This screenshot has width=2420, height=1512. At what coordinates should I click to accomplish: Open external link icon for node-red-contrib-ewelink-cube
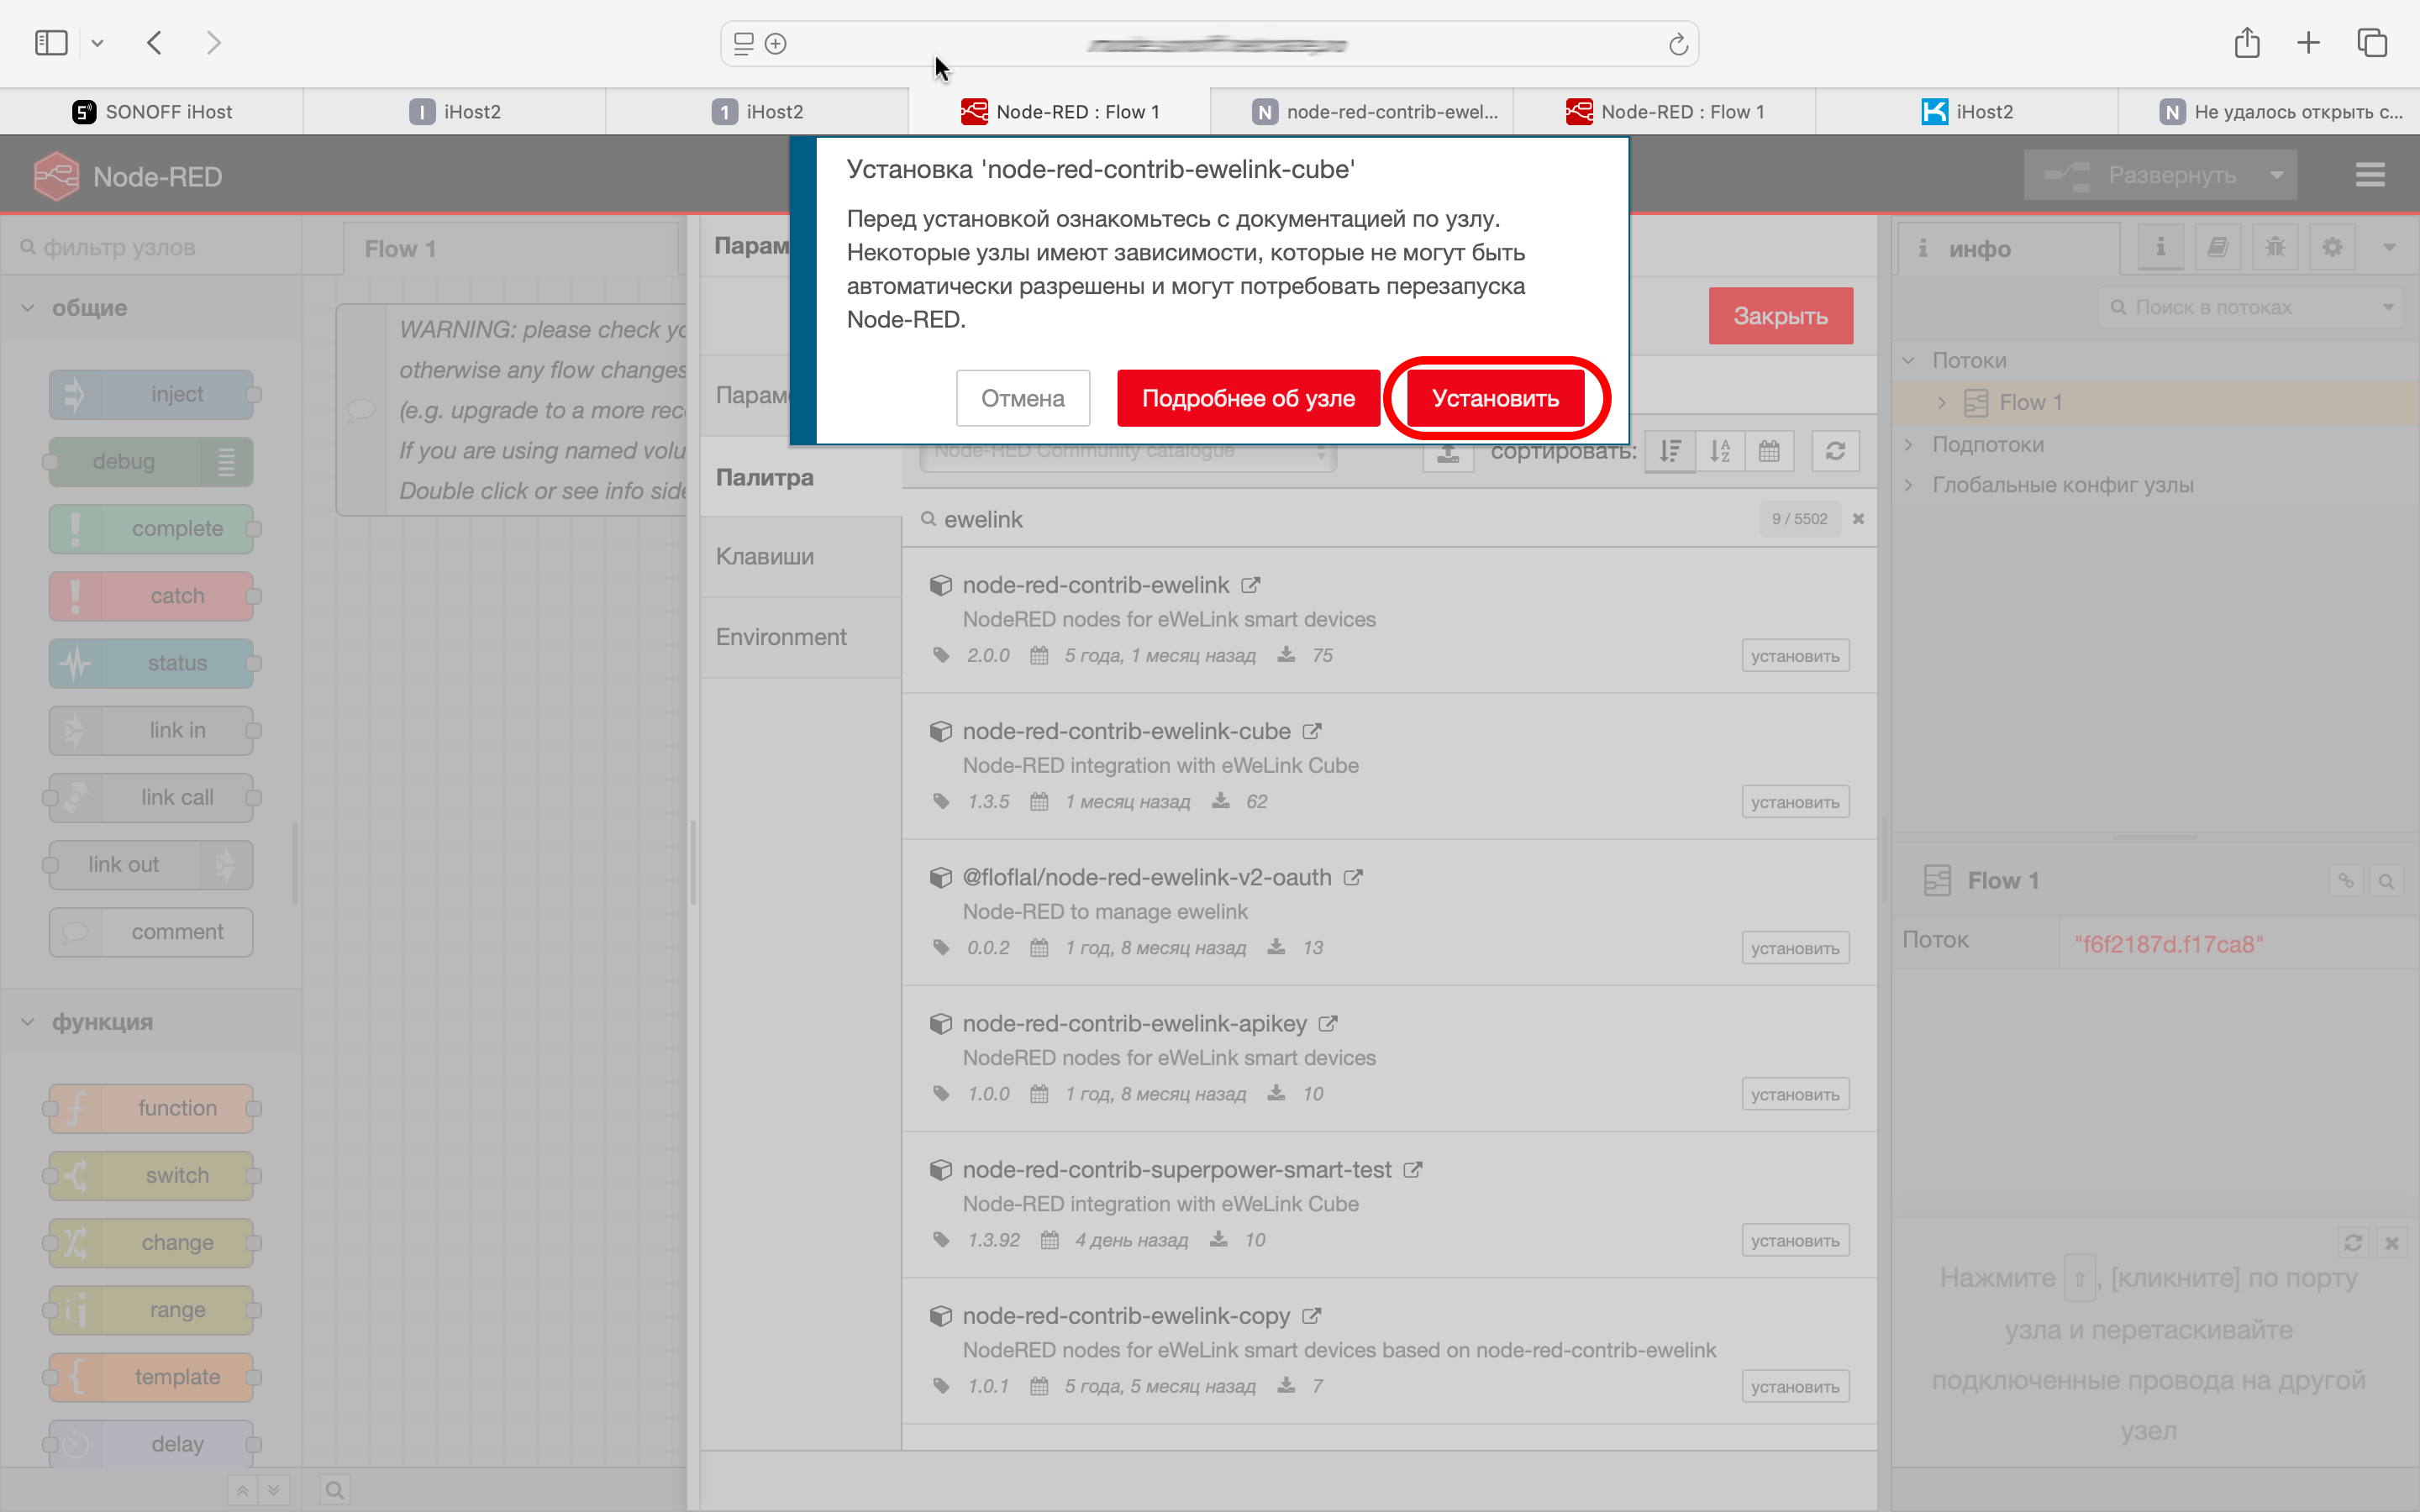(1312, 732)
